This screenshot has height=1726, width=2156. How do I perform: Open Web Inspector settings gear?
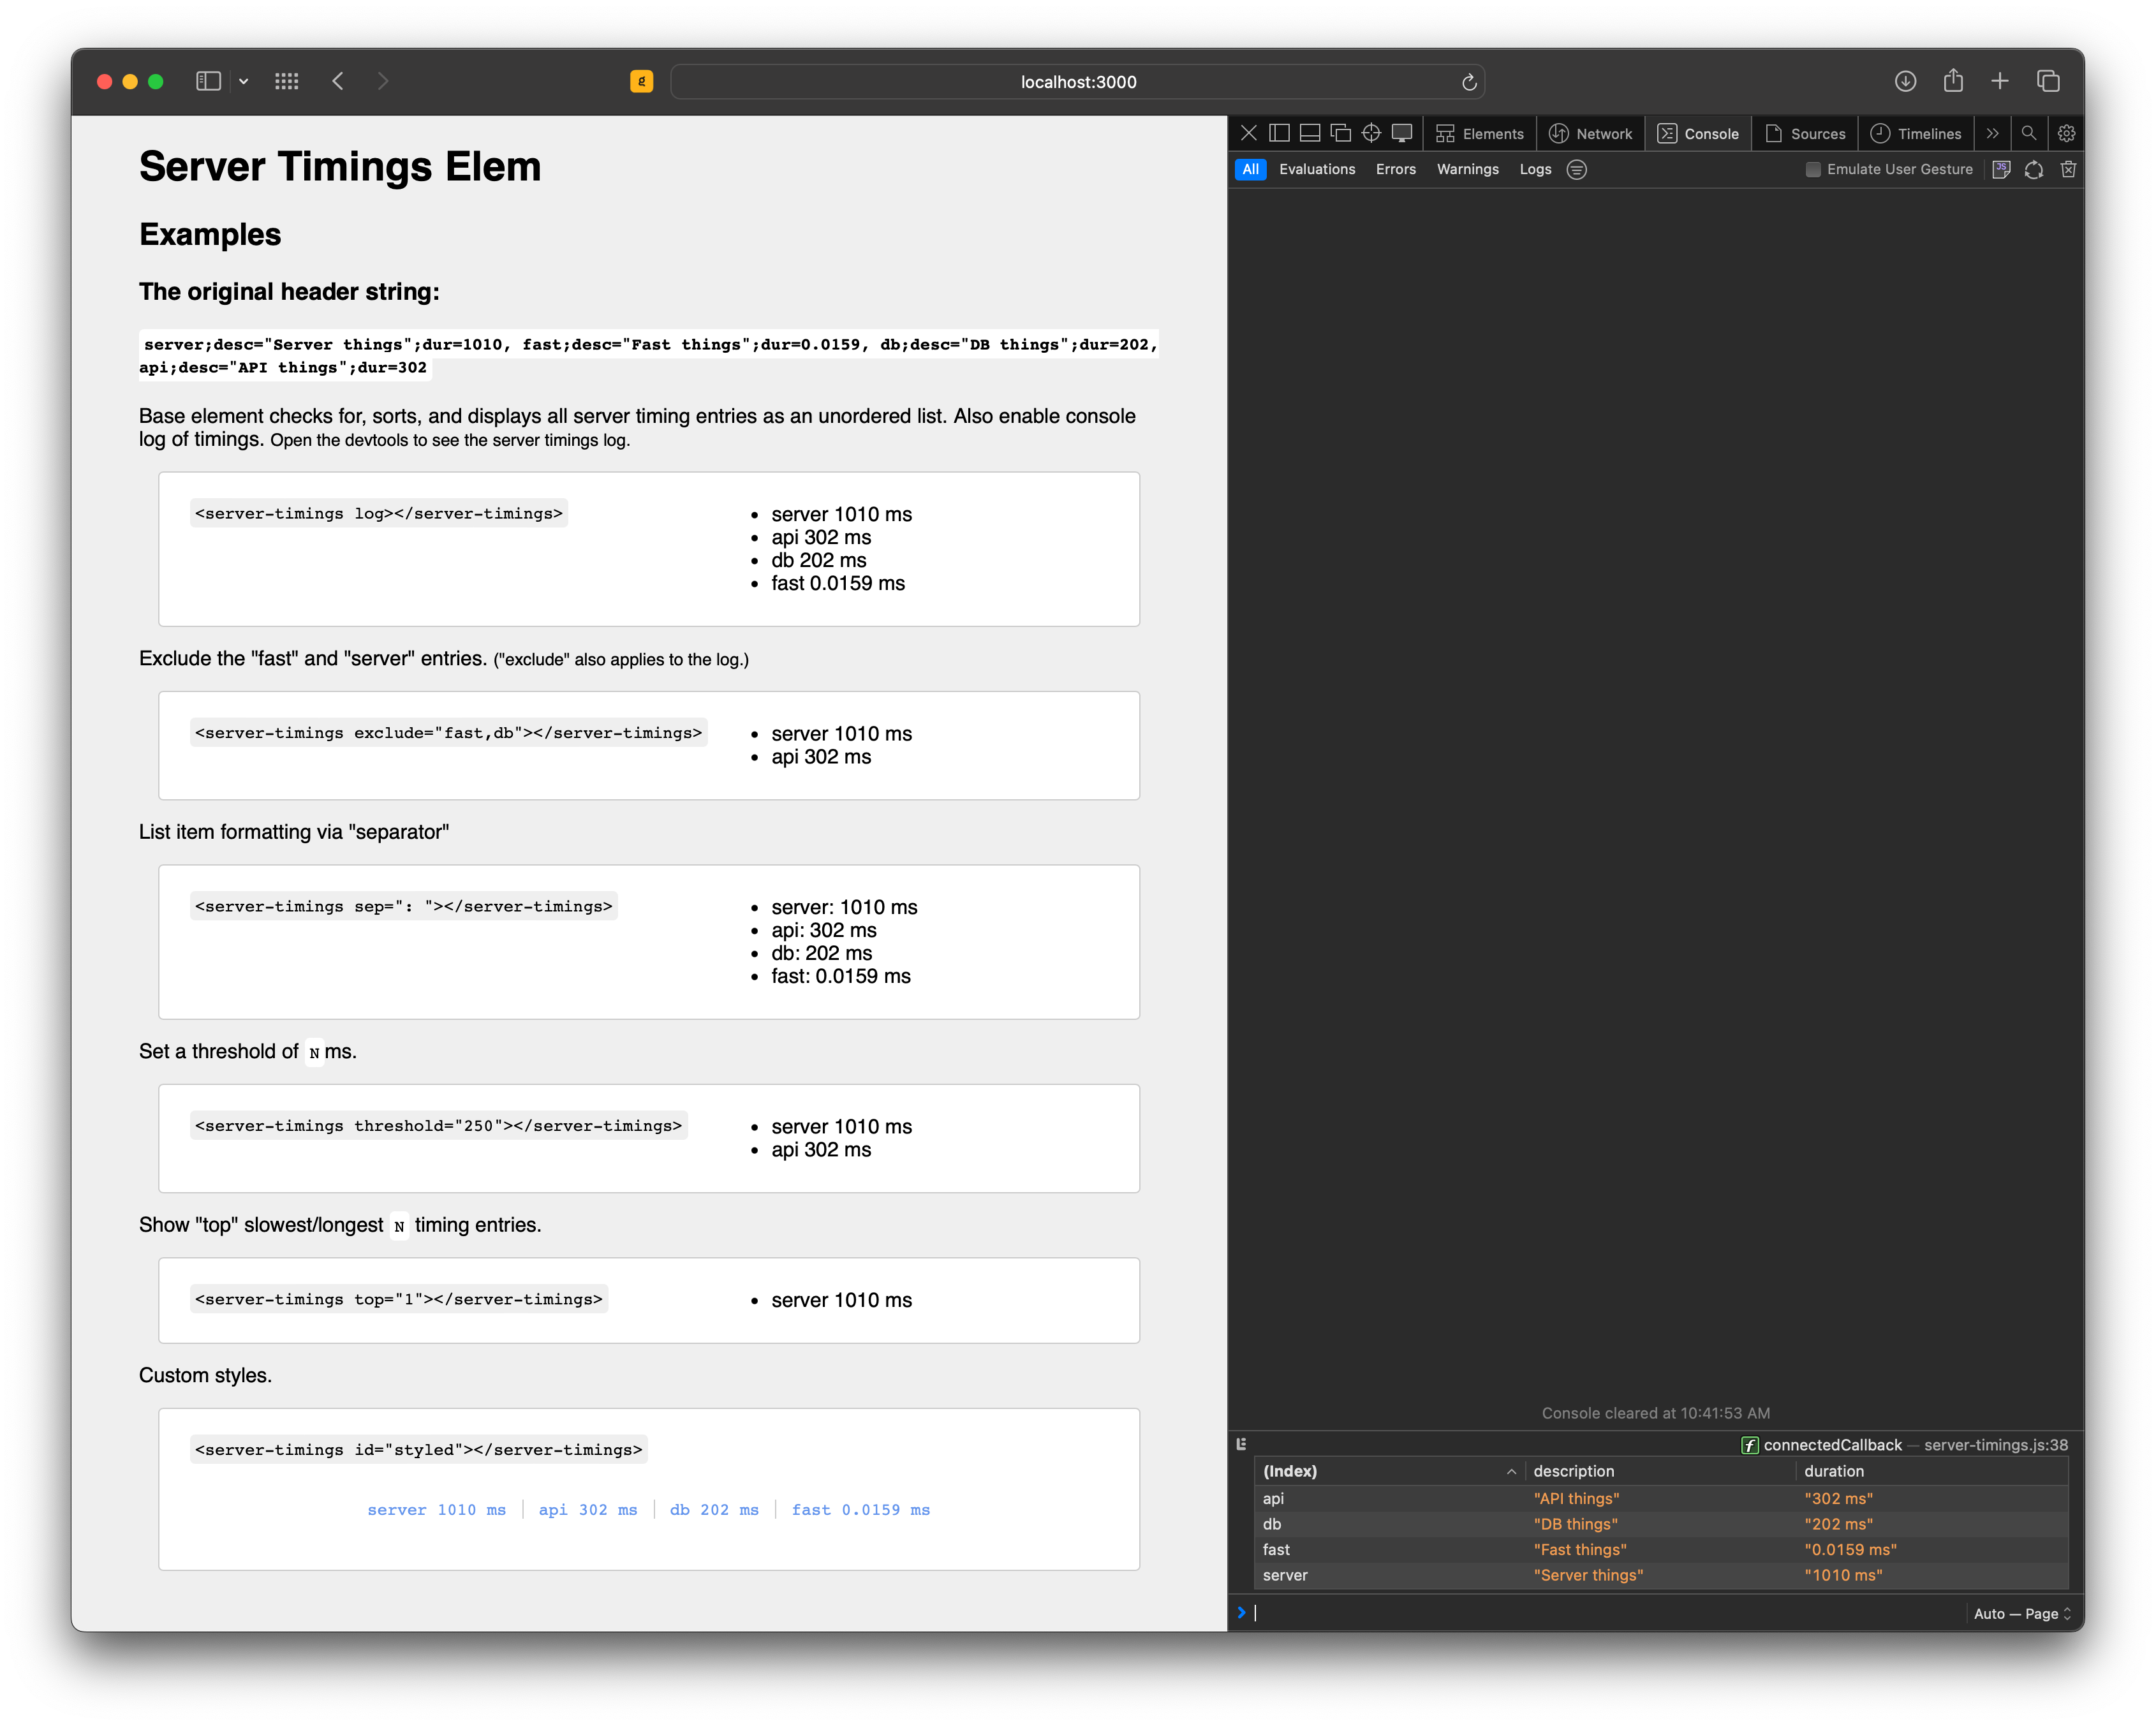pyautogui.click(x=2066, y=133)
